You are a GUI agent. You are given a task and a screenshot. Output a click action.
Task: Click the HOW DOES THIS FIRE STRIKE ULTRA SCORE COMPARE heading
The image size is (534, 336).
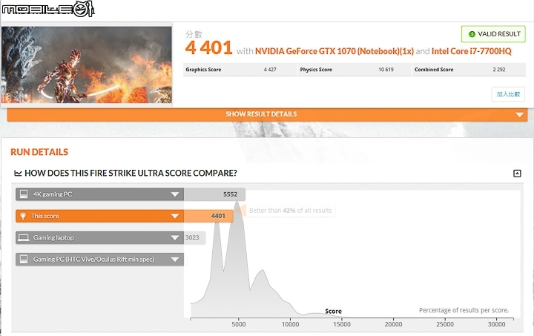pyautogui.click(x=131, y=174)
